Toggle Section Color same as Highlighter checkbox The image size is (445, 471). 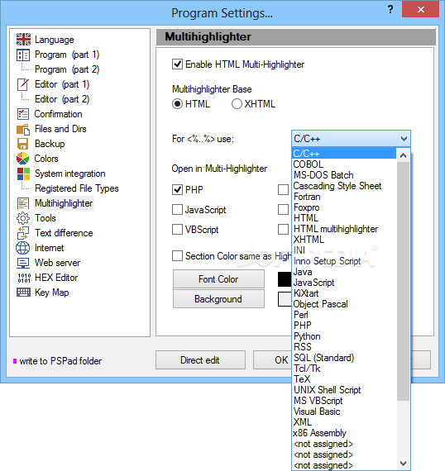pos(177,256)
